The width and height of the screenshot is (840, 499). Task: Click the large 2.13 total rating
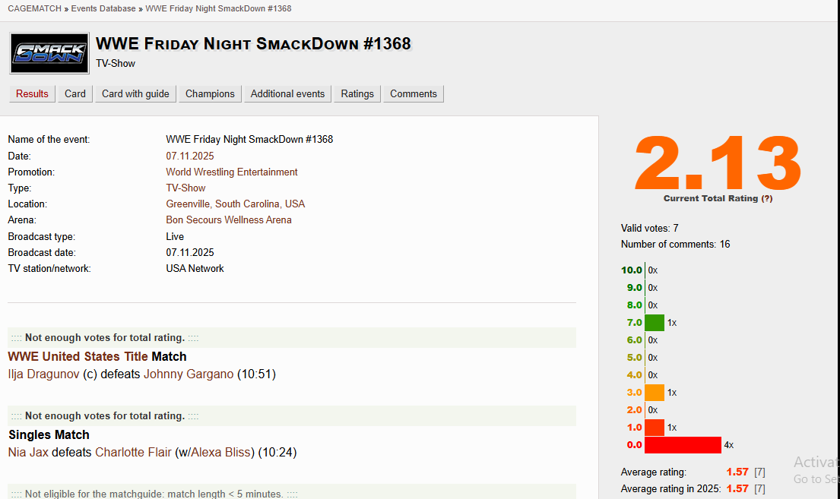[718, 163]
